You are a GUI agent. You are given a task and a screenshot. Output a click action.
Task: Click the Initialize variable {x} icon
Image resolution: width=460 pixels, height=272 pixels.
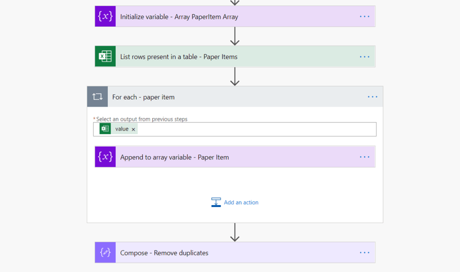[x=105, y=16]
